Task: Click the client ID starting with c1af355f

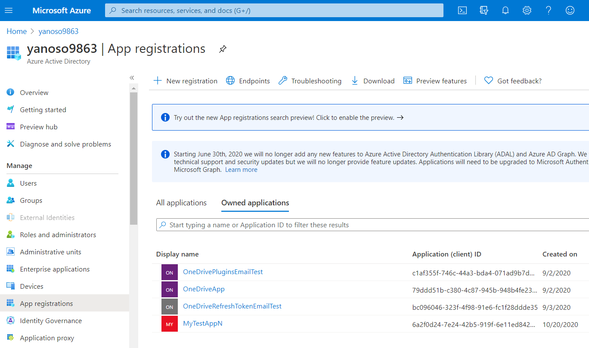Action: [x=474, y=273]
